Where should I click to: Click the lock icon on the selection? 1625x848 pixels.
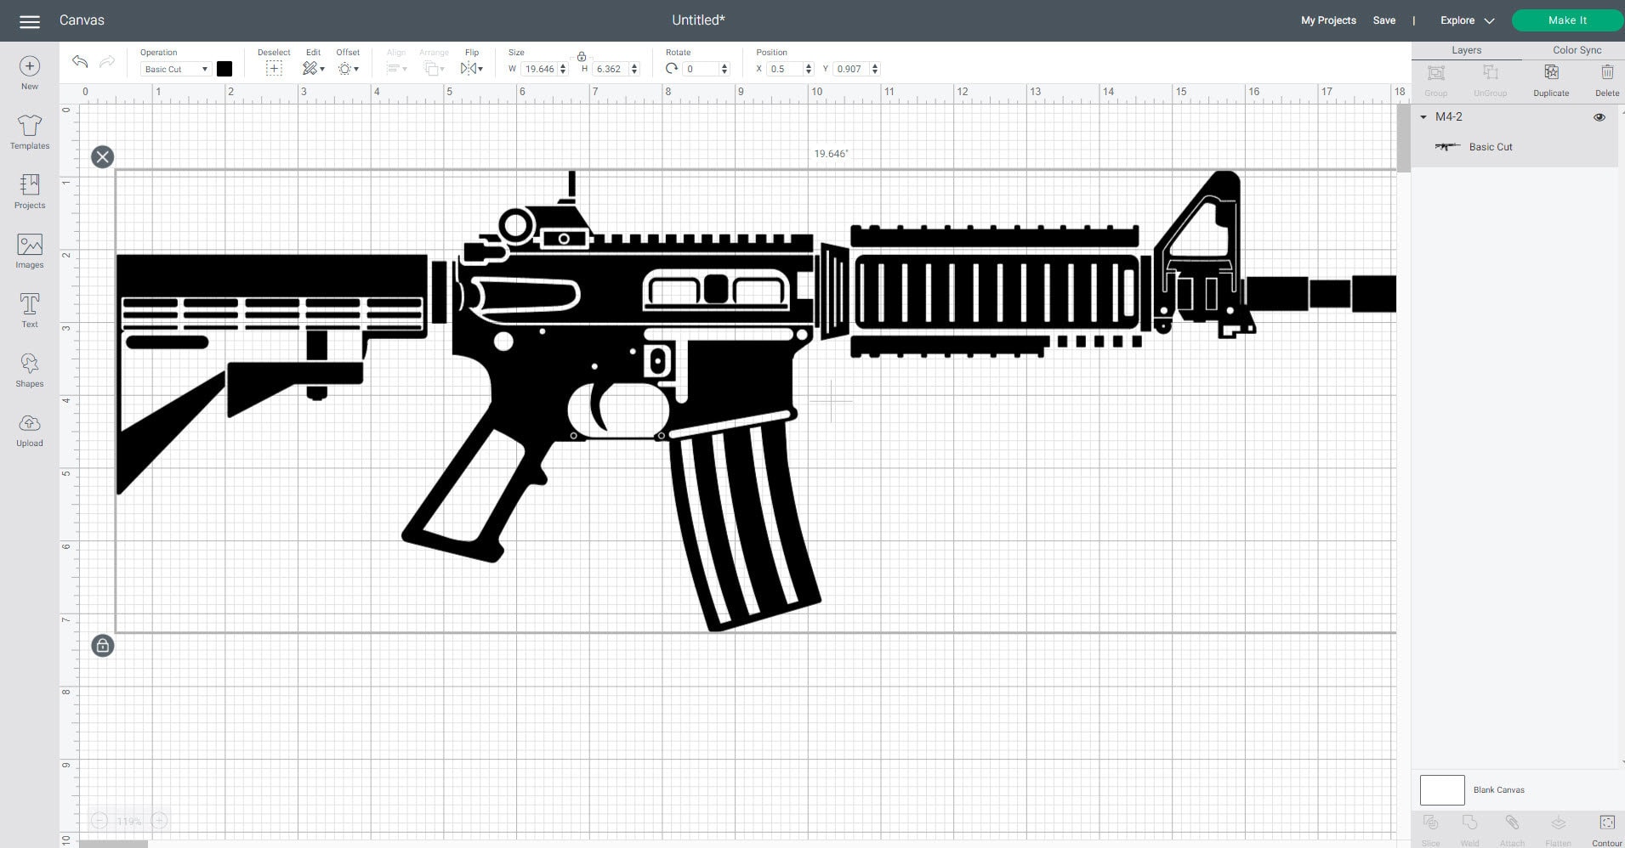tap(103, 646)
